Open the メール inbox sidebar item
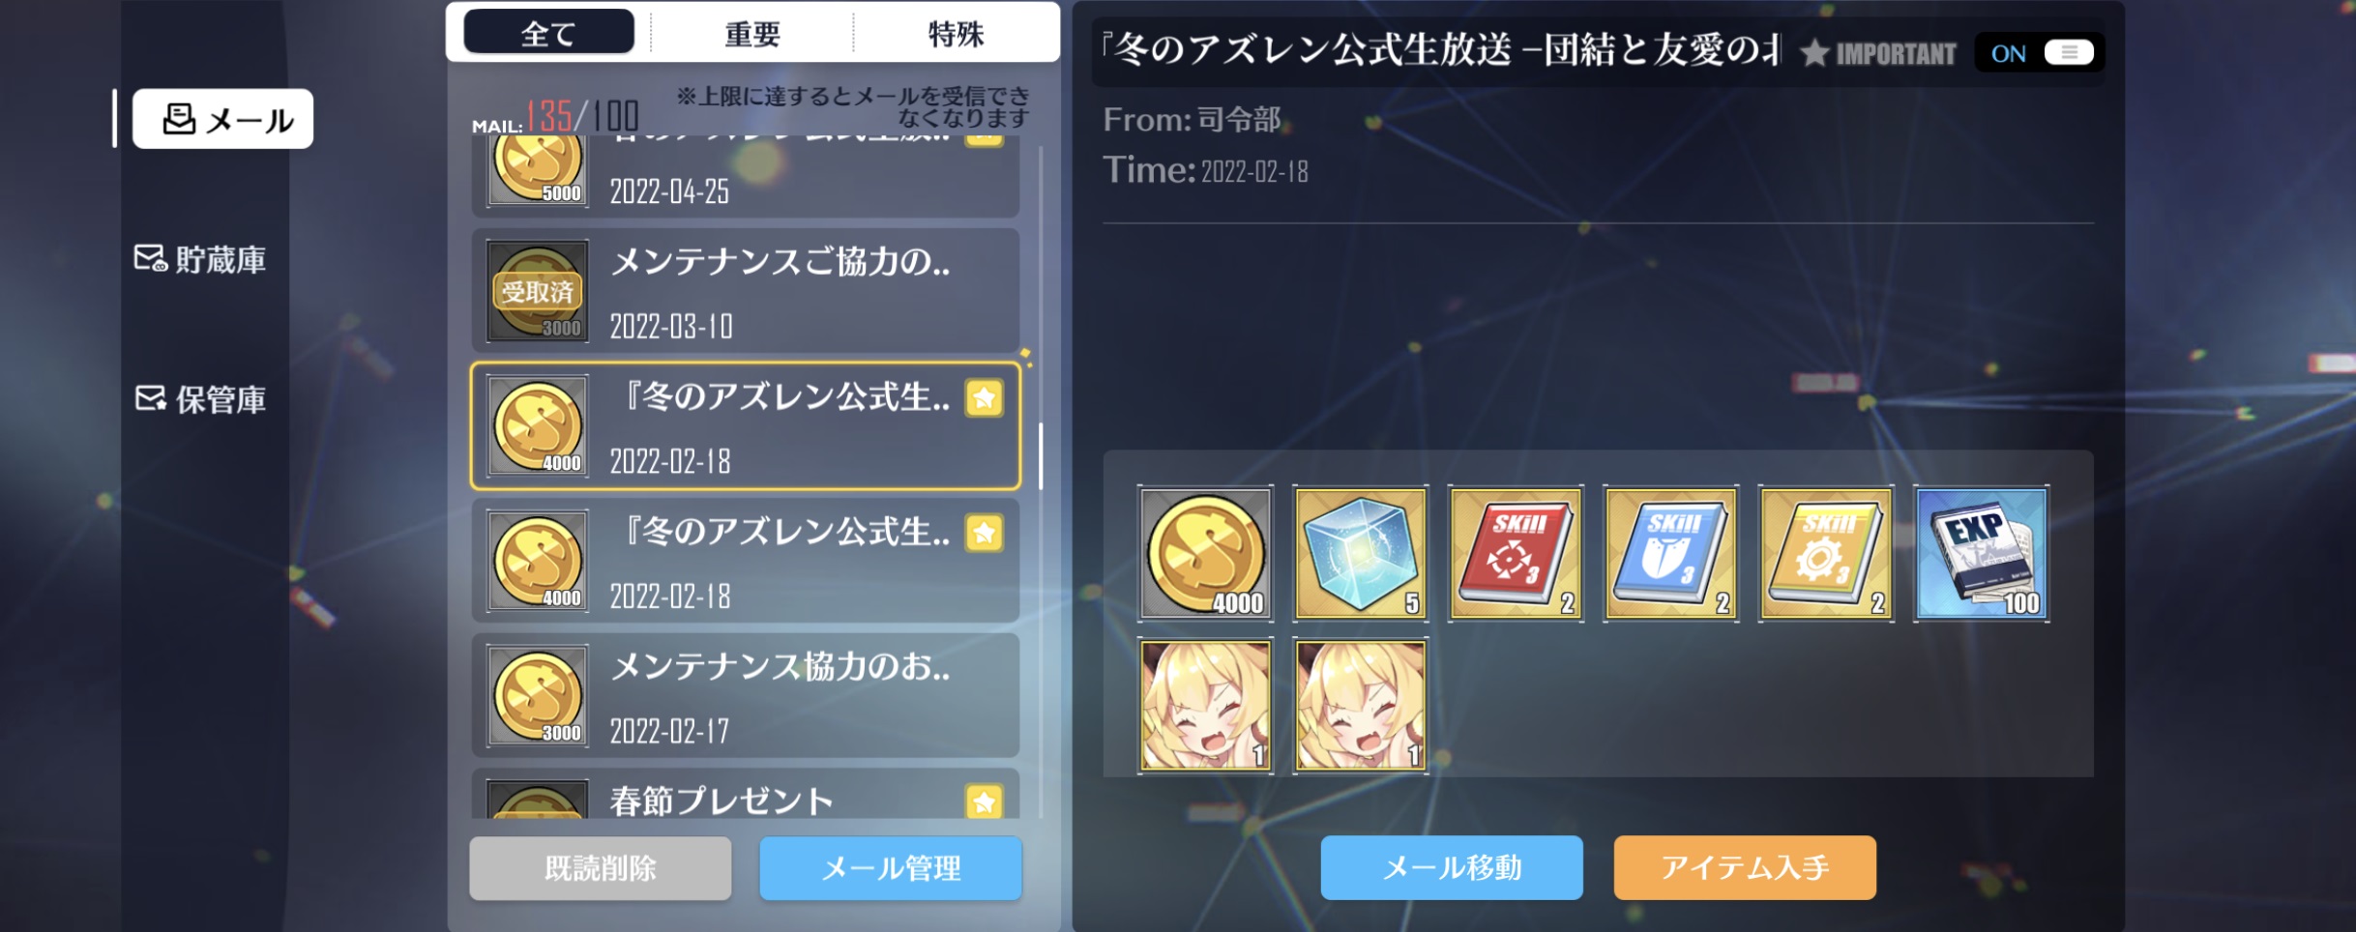 click(x=222, y=119)
